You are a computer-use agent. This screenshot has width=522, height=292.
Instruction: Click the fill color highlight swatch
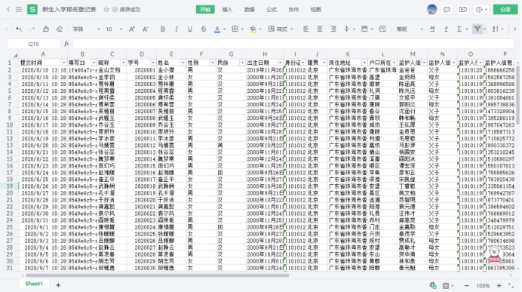(x=253, y=29)
